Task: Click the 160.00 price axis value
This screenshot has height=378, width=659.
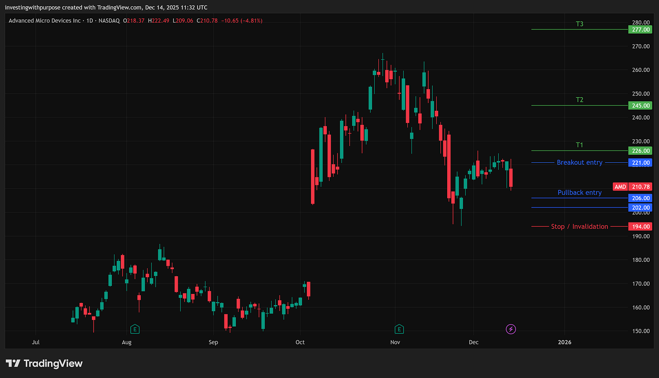Action: point(641,307)
